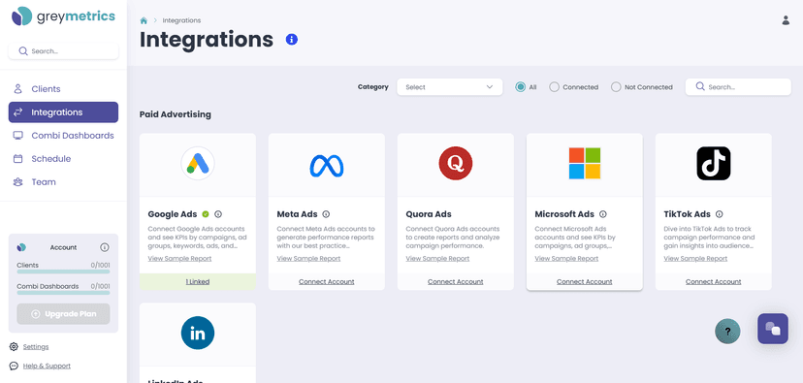Click the Clients usage progress bar
The width and height of the screenshot is (803, 383).
tap(63, 271)
